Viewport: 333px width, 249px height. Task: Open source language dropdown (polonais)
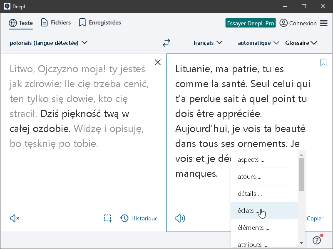[48, 43]
